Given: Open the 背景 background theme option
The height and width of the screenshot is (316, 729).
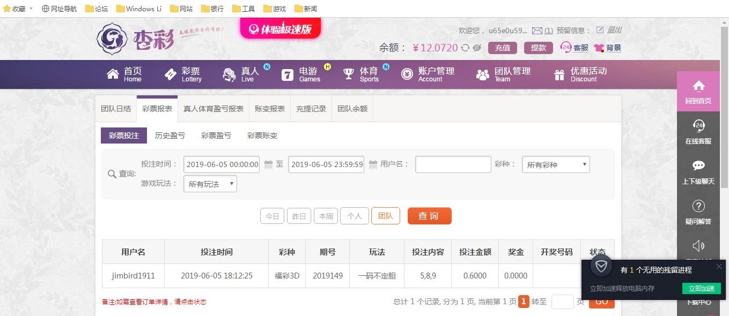Looking at the screenshot, I should click(x=608, y=48).
